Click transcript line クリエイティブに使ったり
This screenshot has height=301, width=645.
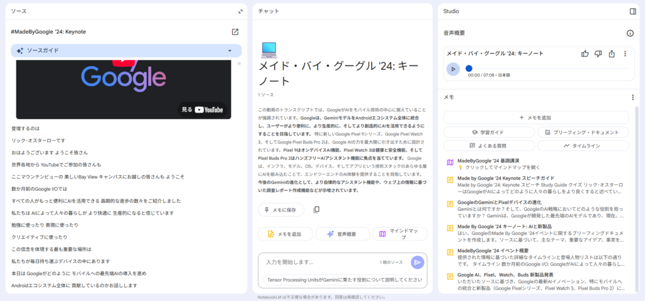(x=39, y=237)
